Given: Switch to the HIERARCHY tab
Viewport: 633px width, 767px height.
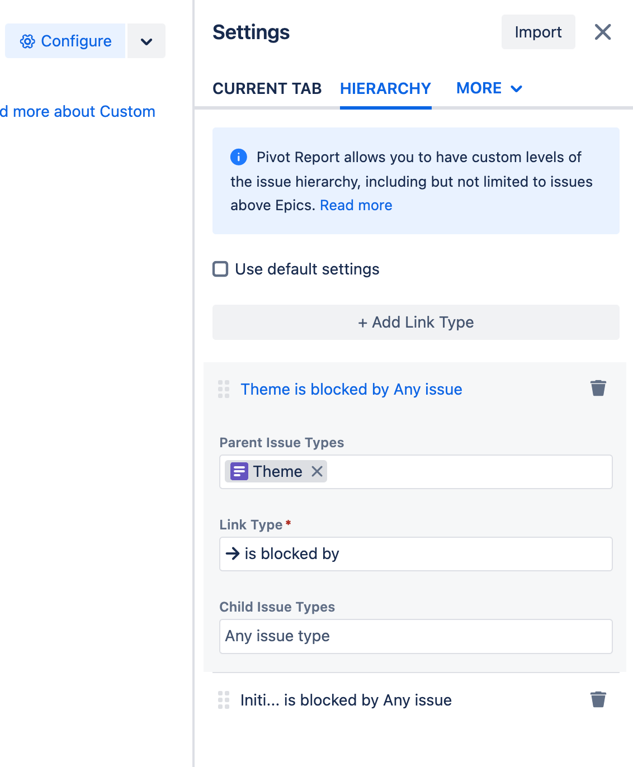Looking at the screenshot, I should [385, 88].
